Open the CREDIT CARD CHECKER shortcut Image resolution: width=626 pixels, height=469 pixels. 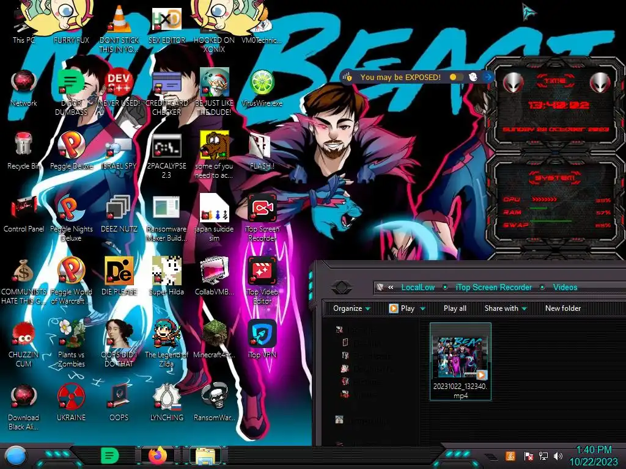click(166, 93)
